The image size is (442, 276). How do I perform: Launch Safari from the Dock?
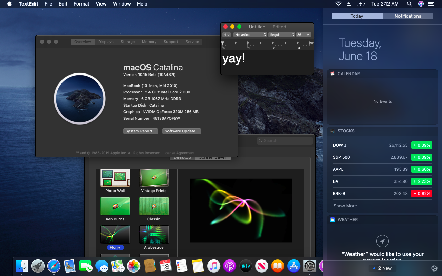[x=54, y=266]
